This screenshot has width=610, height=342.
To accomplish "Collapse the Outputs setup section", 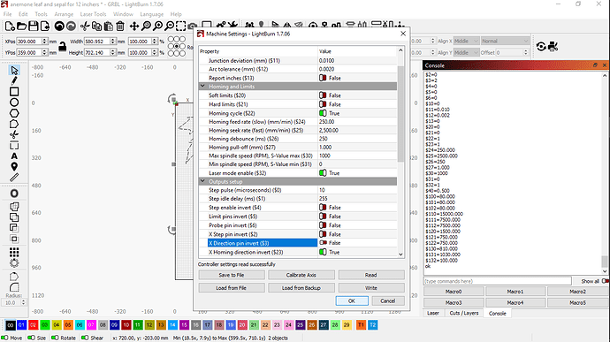I will click(202, 181).
